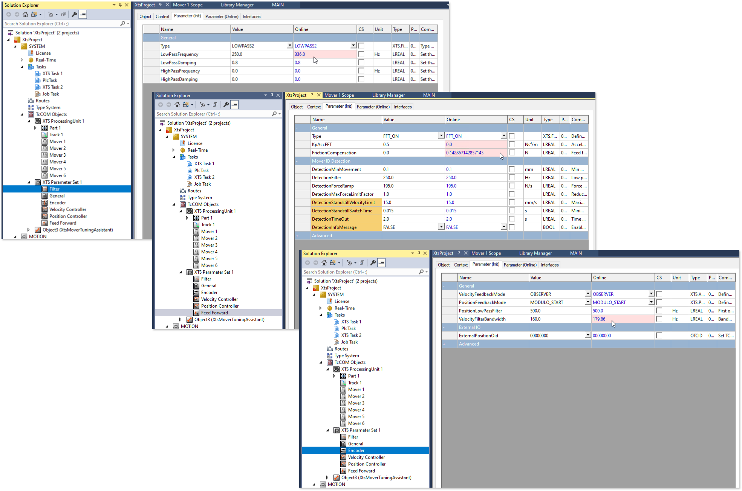This screenshot has height=491, width=742.
Task: Toggle CS checkbox for FrictionCompensation row
Action: coord(512,153)
